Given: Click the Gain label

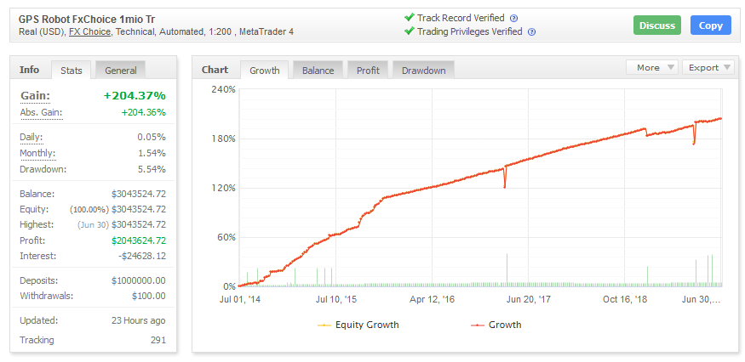Looking at the screenshot, I should (x=35, y=96).
